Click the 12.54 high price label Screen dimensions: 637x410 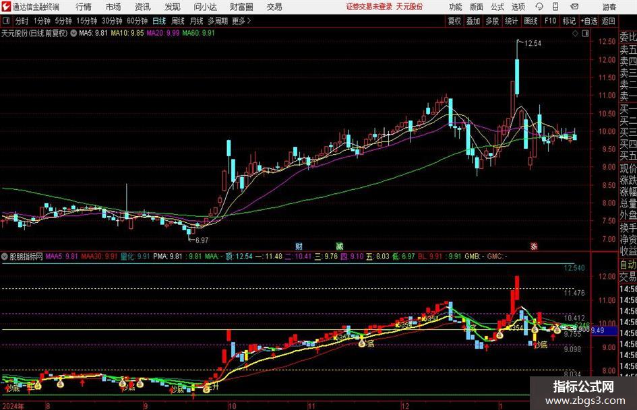[533, 44]
